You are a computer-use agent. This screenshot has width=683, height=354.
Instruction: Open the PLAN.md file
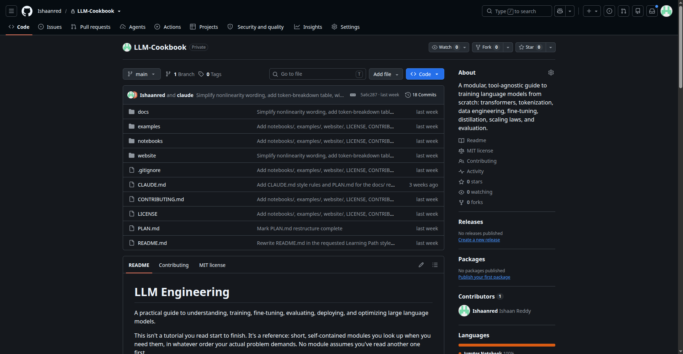(x=149, y=229)
